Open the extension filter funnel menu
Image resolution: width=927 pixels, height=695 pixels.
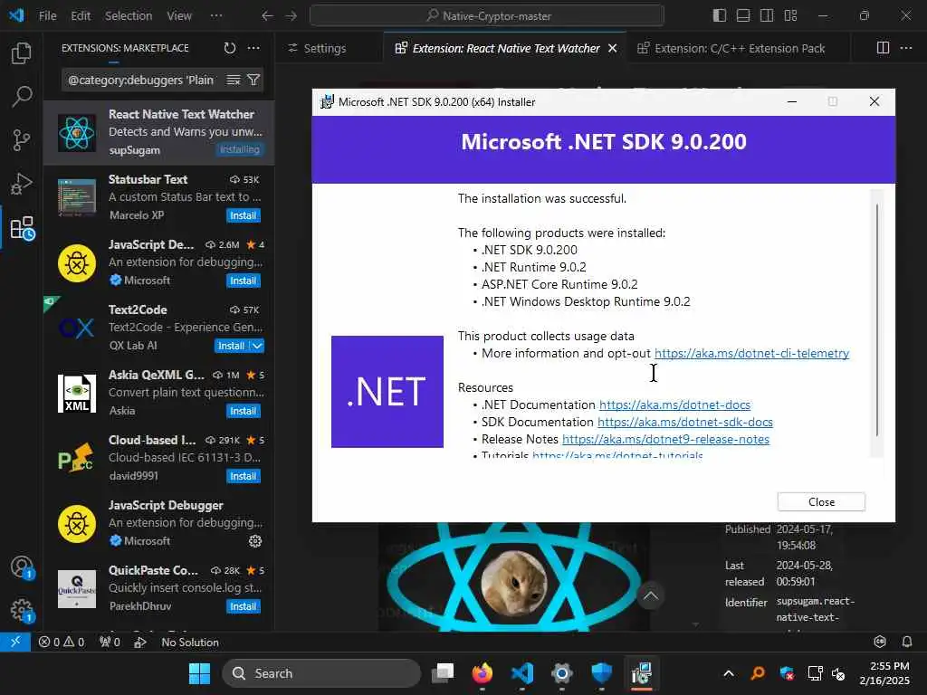pyautogui.click(x=253, y=80)
